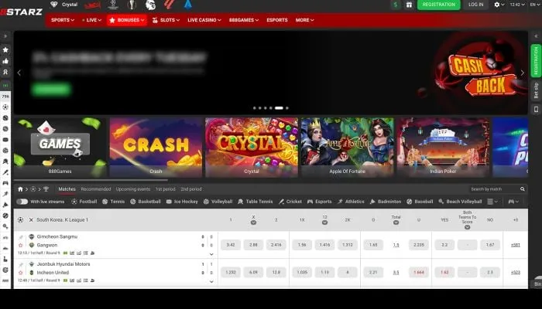Open trophy icon in breadcrumb
The height and width of the screenshot is (309, 542).
pos(46,189)
